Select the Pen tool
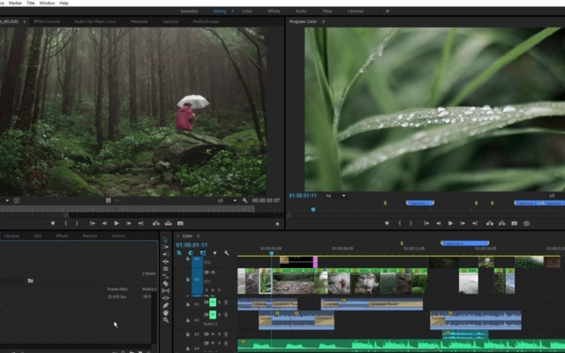 pyautogui.click(x=165, y=305)
